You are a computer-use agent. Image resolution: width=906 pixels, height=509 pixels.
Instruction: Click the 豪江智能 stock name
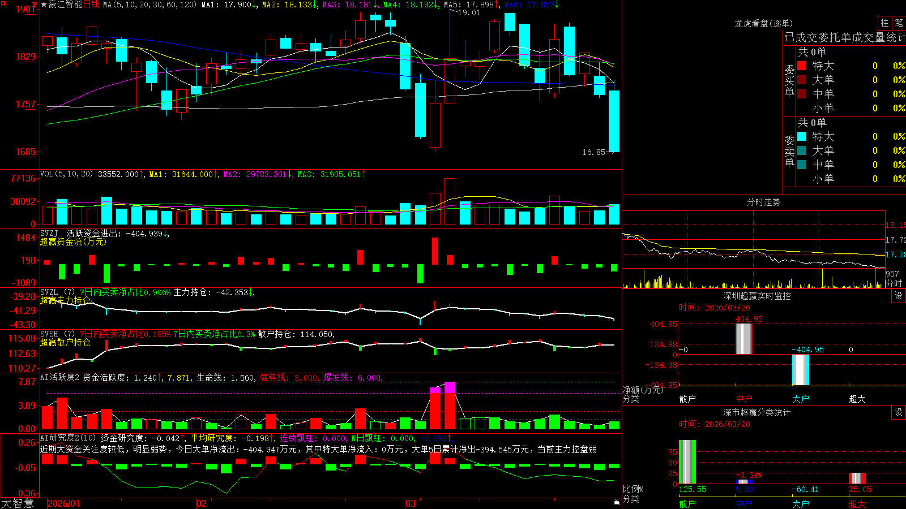coord(65,5)
